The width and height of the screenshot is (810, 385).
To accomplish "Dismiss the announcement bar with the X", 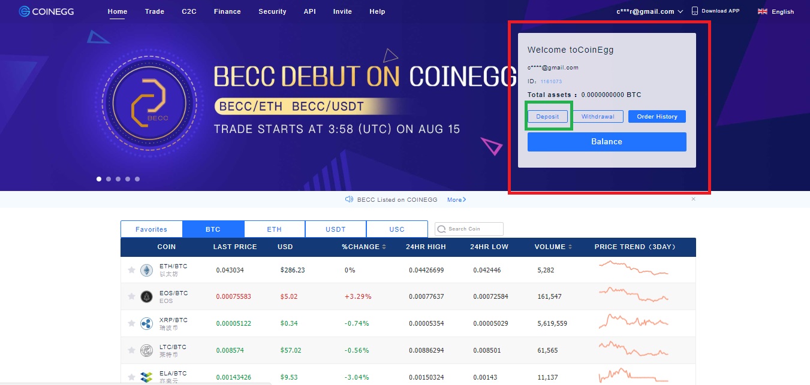I will click(694, 199).
